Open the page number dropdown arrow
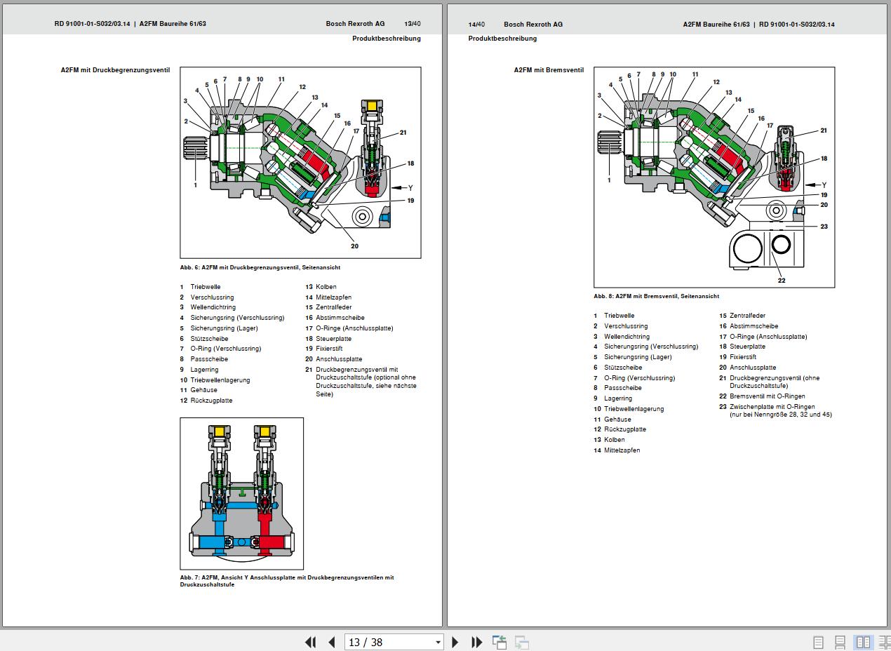This screenshot has width=891, height=651. pos(438,642)
